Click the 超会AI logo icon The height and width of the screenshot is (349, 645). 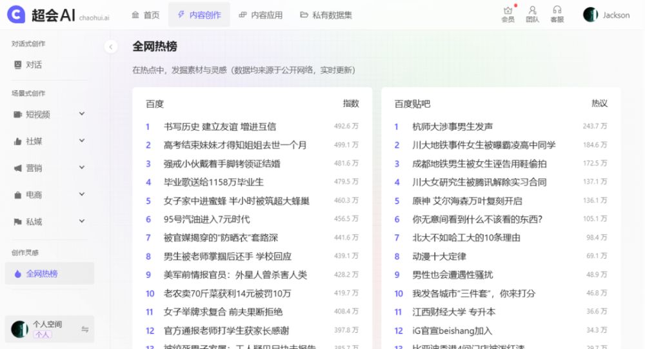click(x=16, y=14)
